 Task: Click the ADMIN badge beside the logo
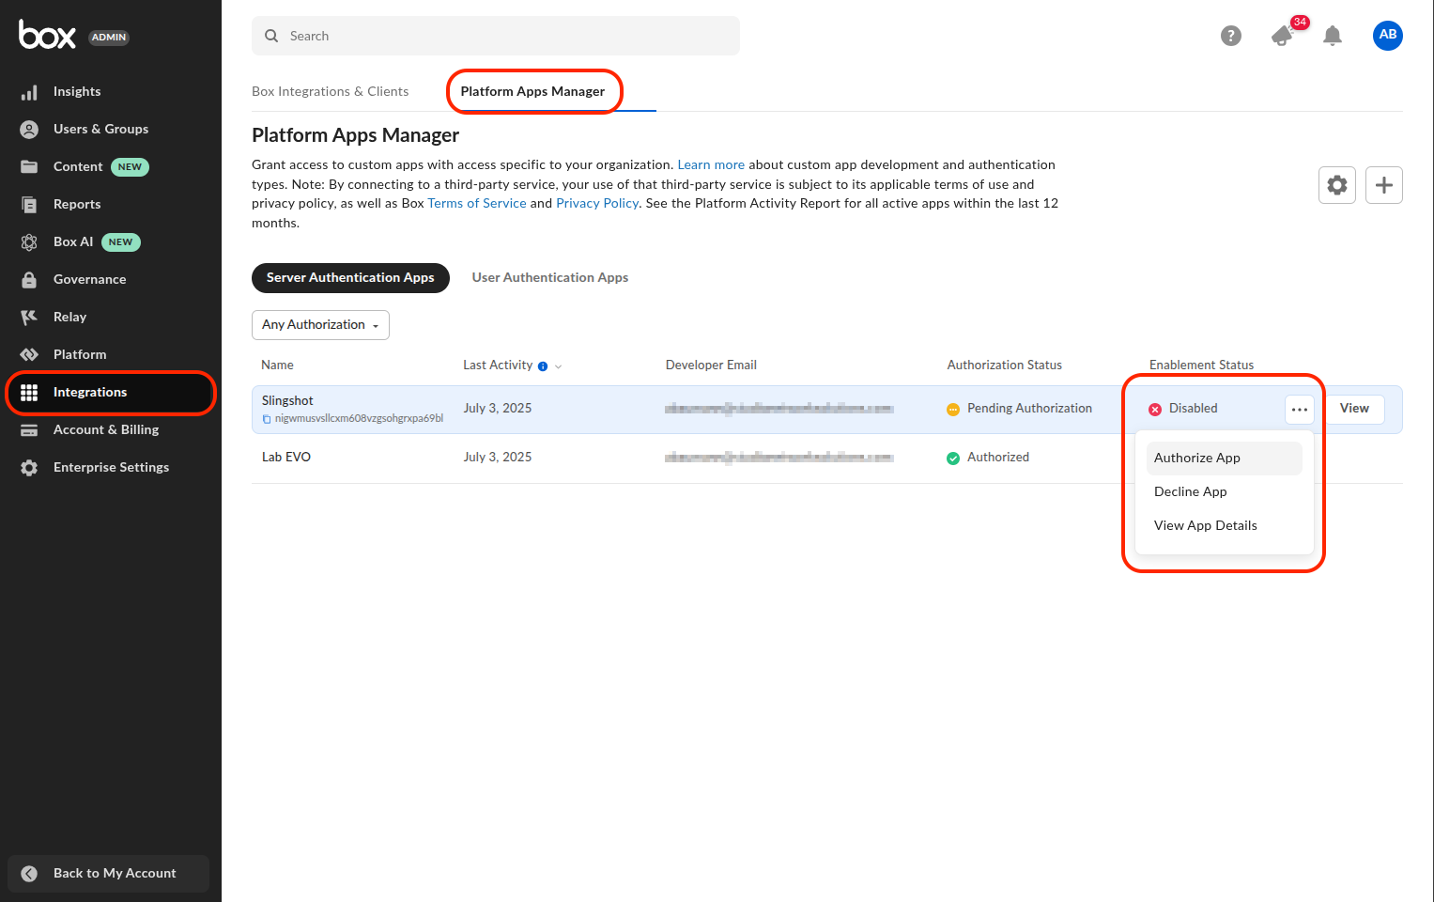click(109, 38)
